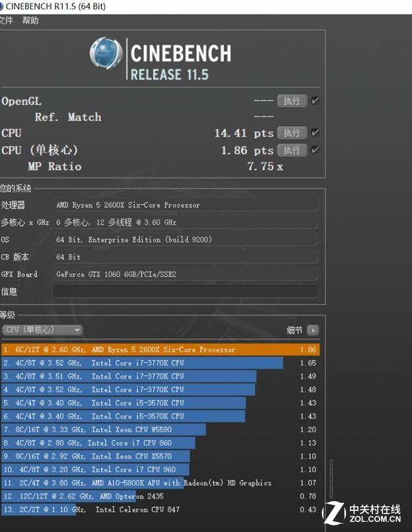This screenshot has width=412, height=532.
Task: Toggle the CPU single-core test checkbox
Action: point(315,149)
